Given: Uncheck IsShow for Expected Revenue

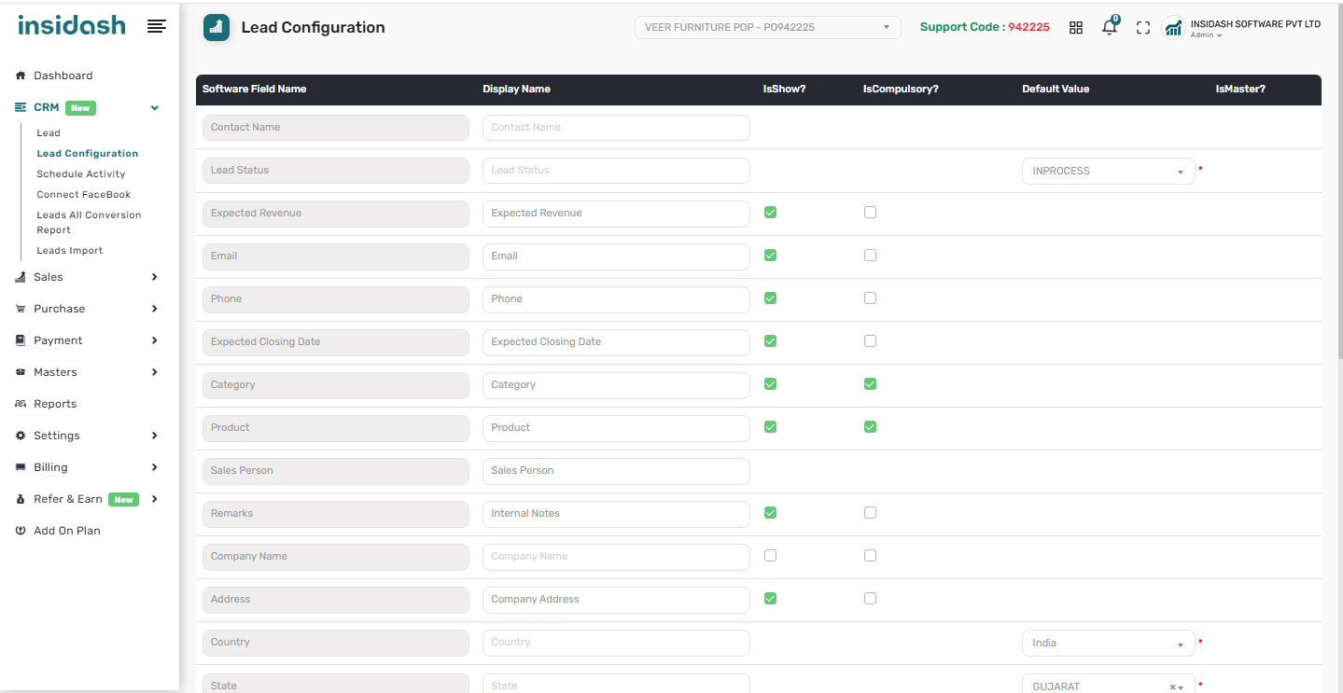Looking at the screenshot, I should pos(770,213).
